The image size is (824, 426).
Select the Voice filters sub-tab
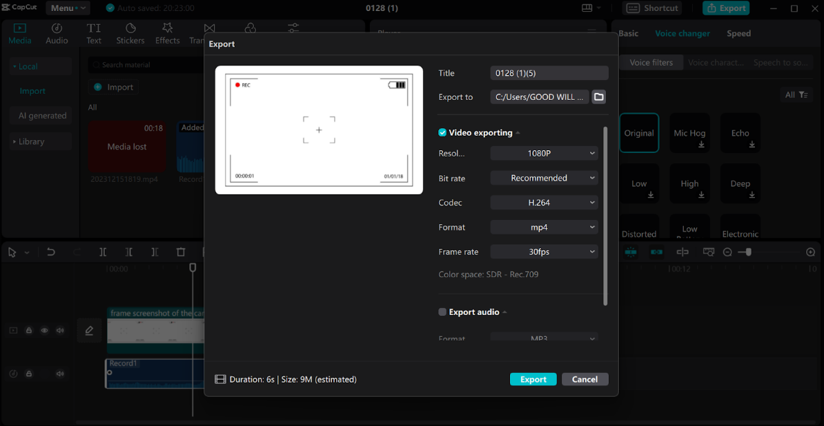pos(651,63)
